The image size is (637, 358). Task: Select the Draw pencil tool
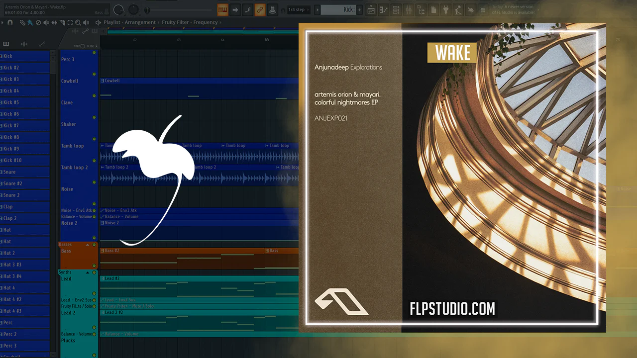(x=22, y=22)
